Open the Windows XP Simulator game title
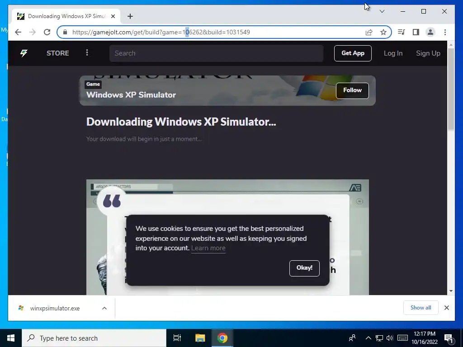The height and width of the screenshot is (347, 463). tap(131, 95)
